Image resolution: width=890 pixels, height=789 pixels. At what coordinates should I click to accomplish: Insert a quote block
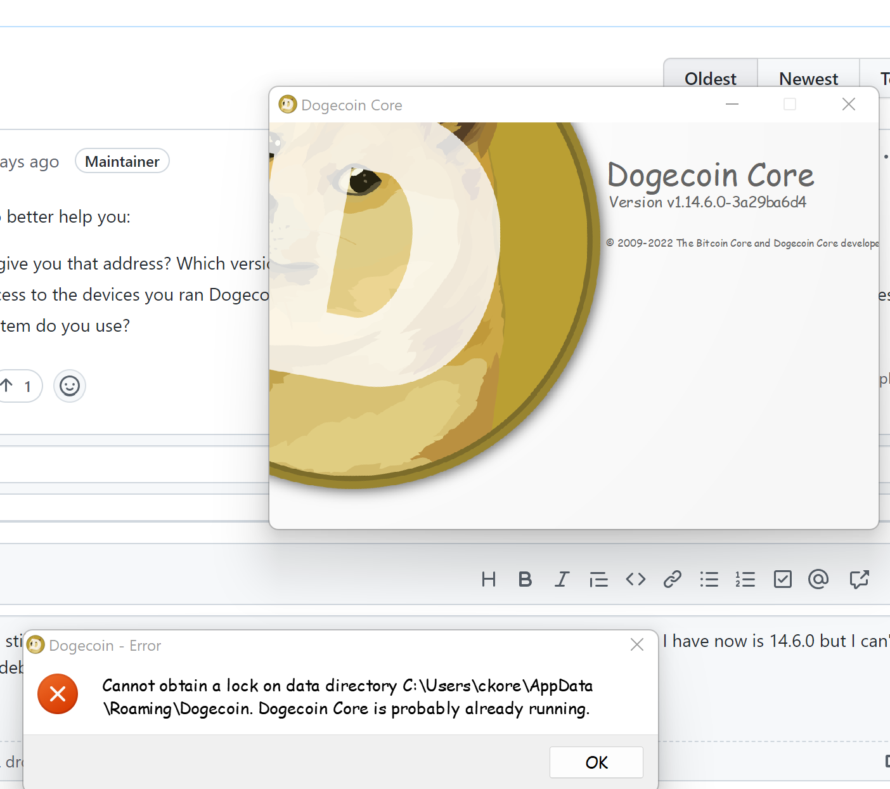pos(598,579)
